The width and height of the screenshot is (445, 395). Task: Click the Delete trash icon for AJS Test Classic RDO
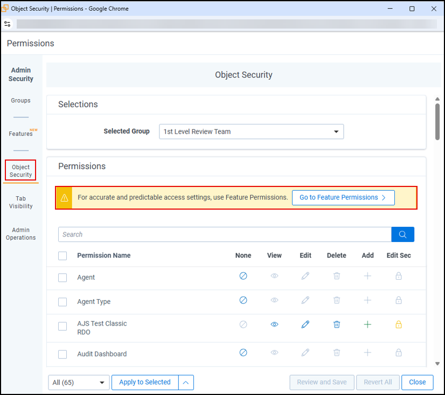[336, 324]
